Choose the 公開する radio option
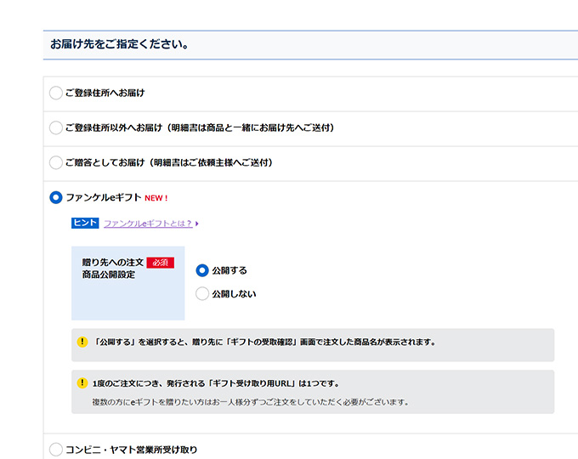Viewport: 578px width, 459px height. 202,270
